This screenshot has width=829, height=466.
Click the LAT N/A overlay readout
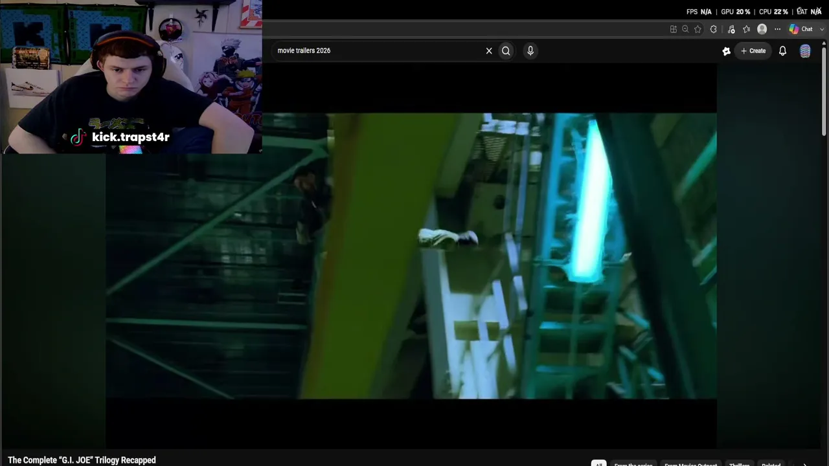click(x=809, y=12)
